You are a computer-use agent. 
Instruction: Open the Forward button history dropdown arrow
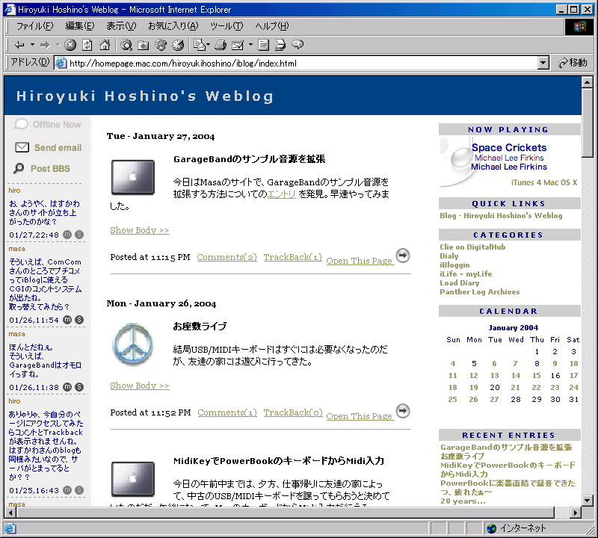(58, 45)
